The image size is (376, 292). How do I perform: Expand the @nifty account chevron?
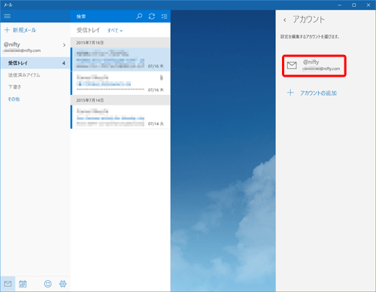pyautogui.click(x=64, y=45)
